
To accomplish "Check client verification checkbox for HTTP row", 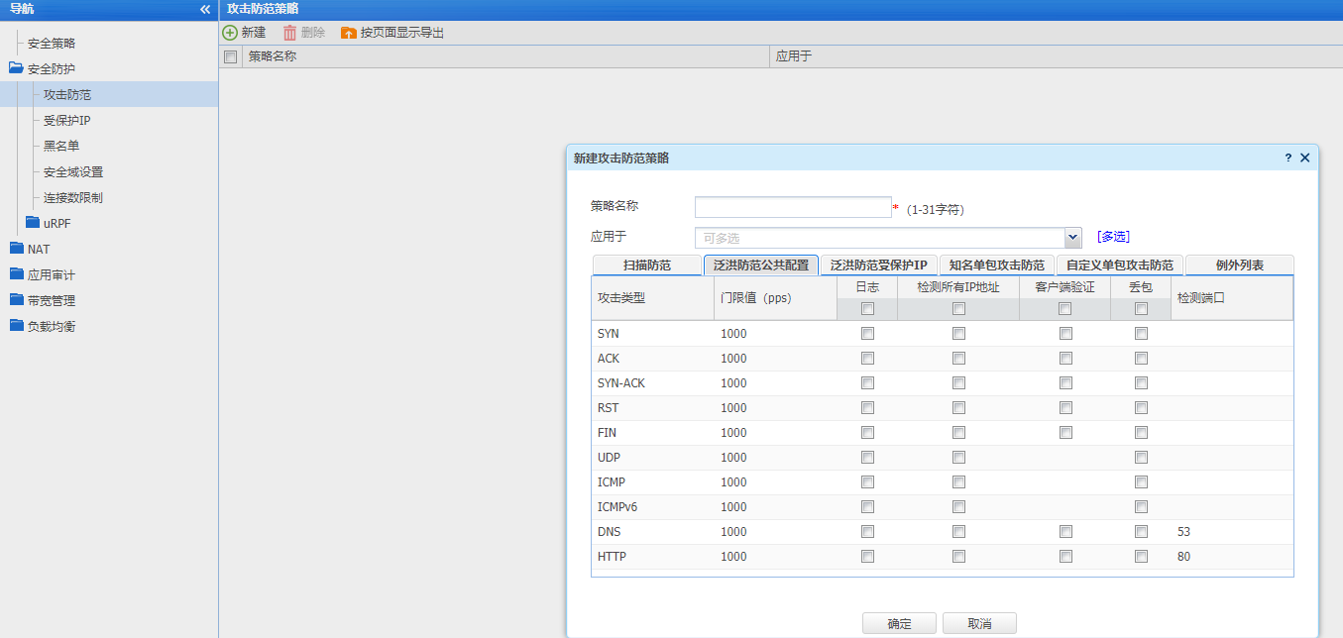I will pos(1065,557).
